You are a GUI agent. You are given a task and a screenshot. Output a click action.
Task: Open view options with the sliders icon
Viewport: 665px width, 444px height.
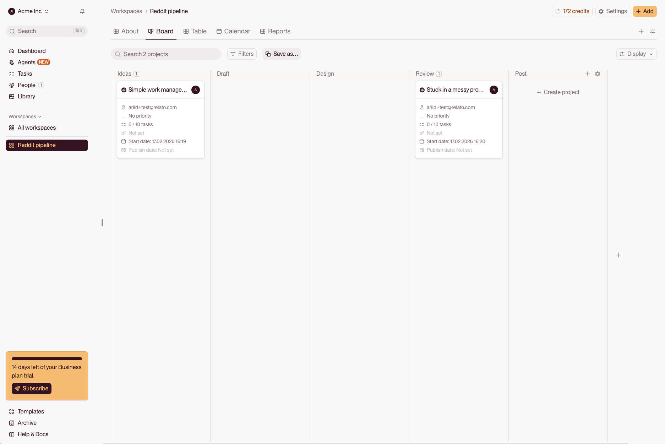(x=653, y=31)
